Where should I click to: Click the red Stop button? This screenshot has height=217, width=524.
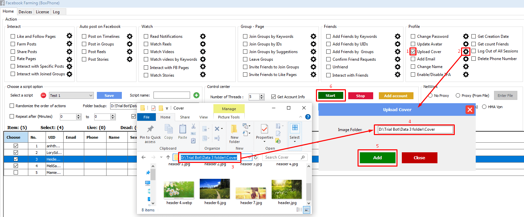pos(361,96)
